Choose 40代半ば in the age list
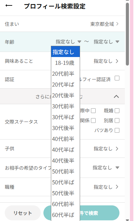Image resolution: width=134 pixels, height=221 pixels. (x=65, y=150)
